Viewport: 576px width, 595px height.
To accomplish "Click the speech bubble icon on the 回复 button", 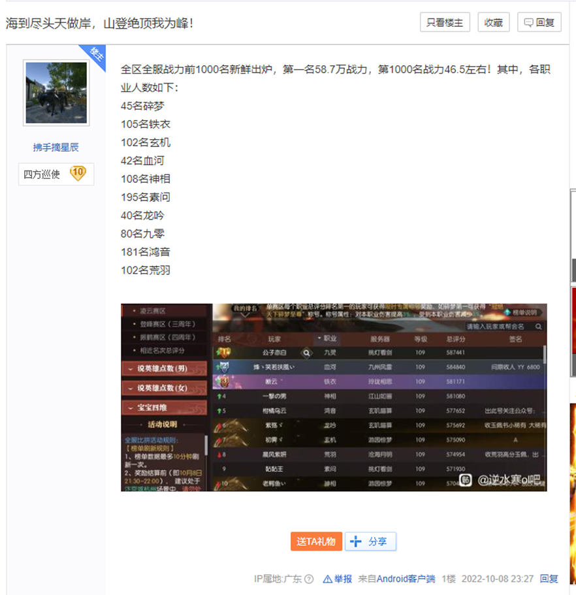I will [x=528, y=22].
